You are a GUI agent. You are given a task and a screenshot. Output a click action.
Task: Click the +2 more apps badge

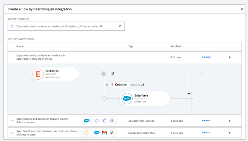(112, 121)
